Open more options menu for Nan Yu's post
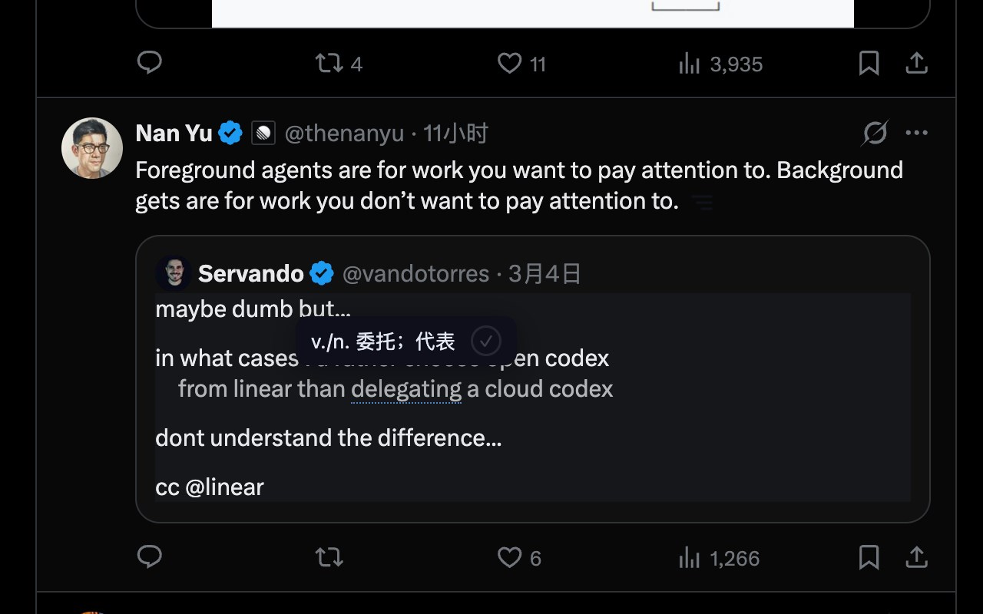Screen dimensions: 983x614 (x=916, y=133)
